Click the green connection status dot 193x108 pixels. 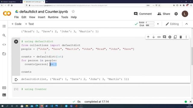186,102
